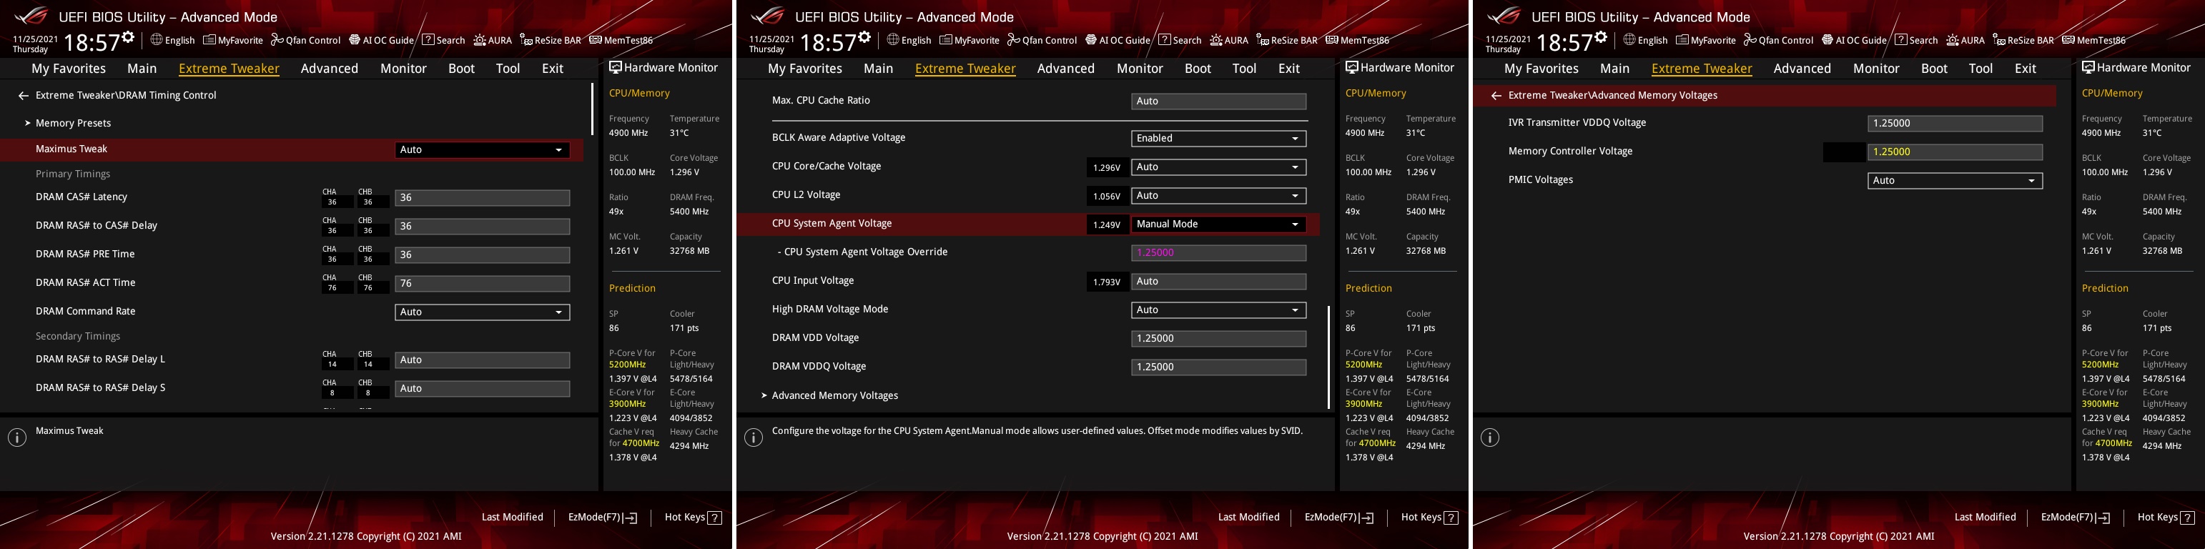Open CPU System Agent Voltage Manual Mode dropdown
The height and width of the screenshot is (549, 2205).
1218,224
